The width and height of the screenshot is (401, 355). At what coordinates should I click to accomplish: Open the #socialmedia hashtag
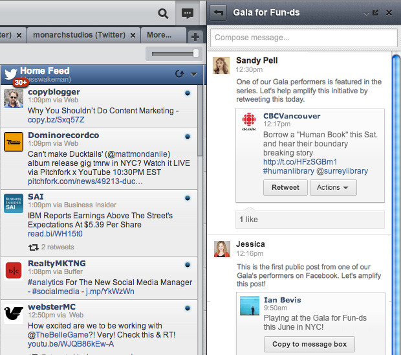click(x=56, y=292)
